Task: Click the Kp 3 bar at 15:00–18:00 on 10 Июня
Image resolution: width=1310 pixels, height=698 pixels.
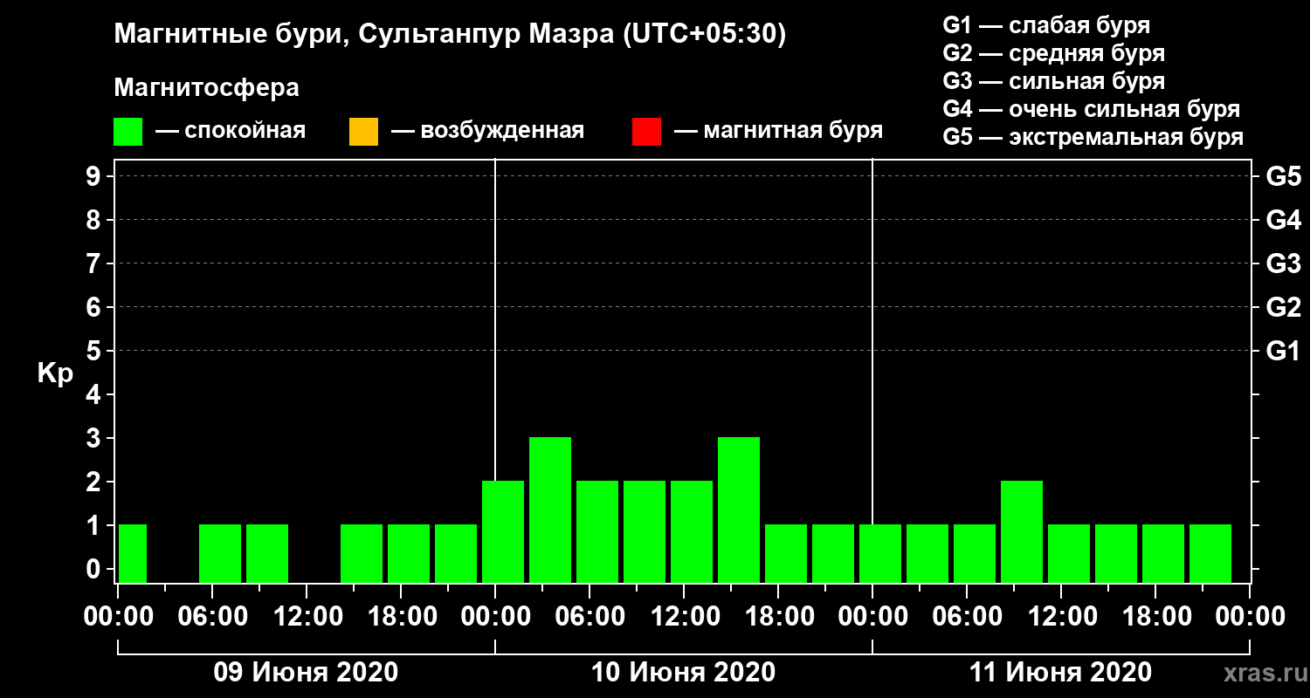Action: 739,510
